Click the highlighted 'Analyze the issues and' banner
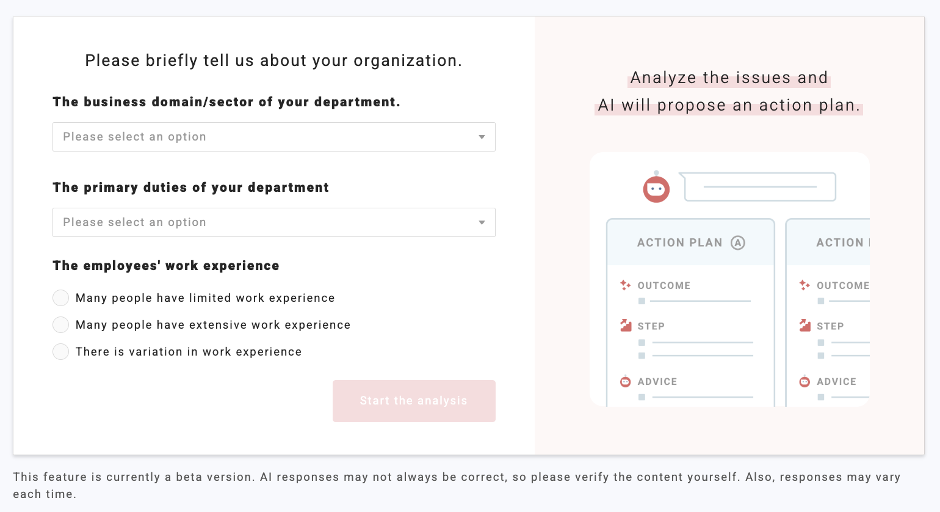Viewport: 940px width, 512px height. (x=729, y=78)
